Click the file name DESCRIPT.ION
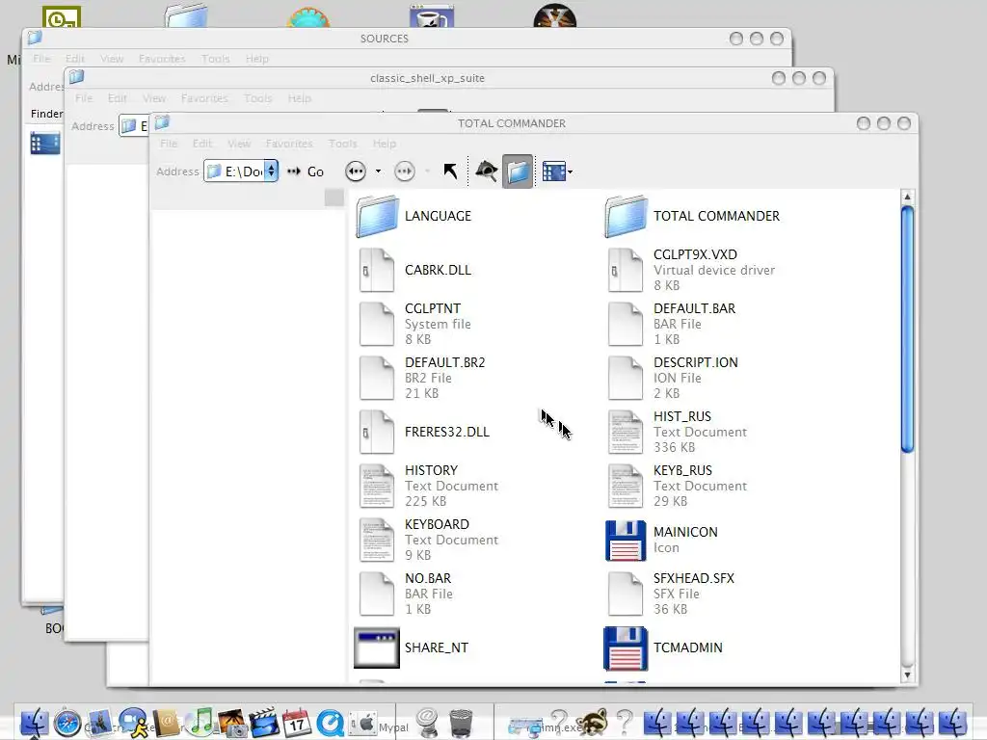Screen dimensions: 987x740 [696, 362]
